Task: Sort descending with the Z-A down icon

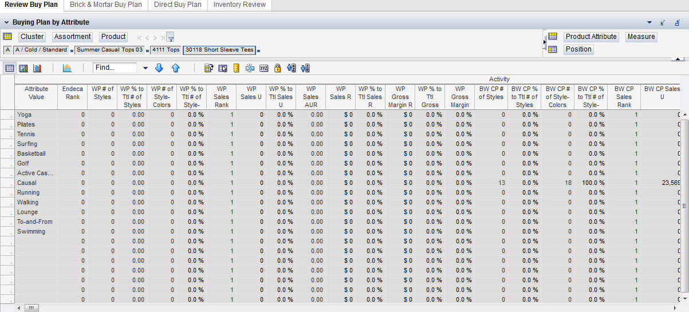Action: pos(305,68)
